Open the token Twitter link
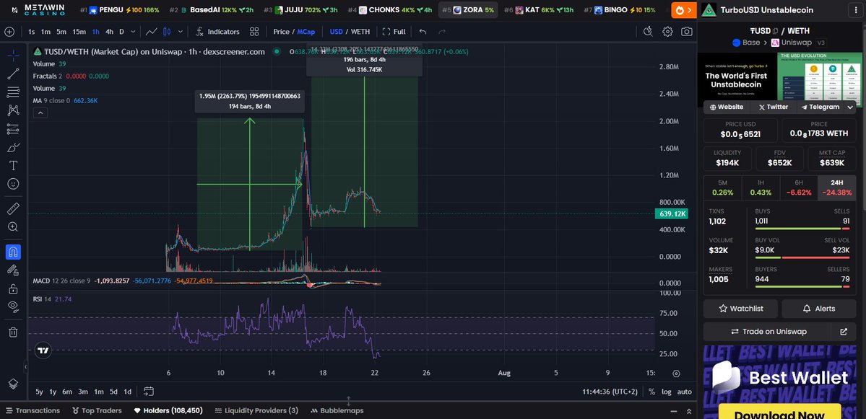The image size is (866, 419). coord(774,107)
